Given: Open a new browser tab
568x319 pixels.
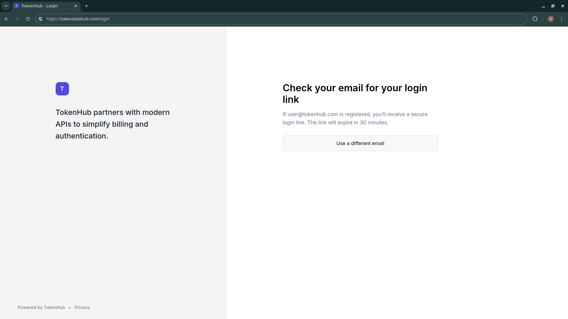Looking at the screenshot, I should [86, 6].
